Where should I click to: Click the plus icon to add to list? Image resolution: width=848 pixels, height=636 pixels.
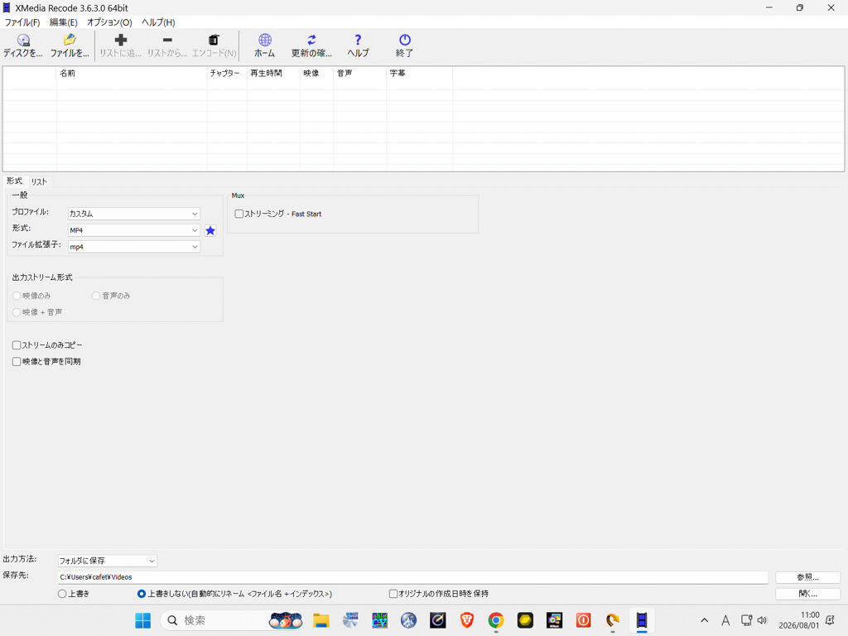[x=121, y=40]
